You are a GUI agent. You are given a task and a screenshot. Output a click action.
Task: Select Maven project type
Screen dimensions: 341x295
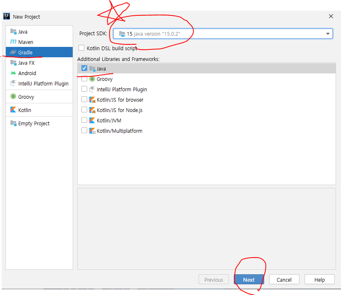coord(39,42)
